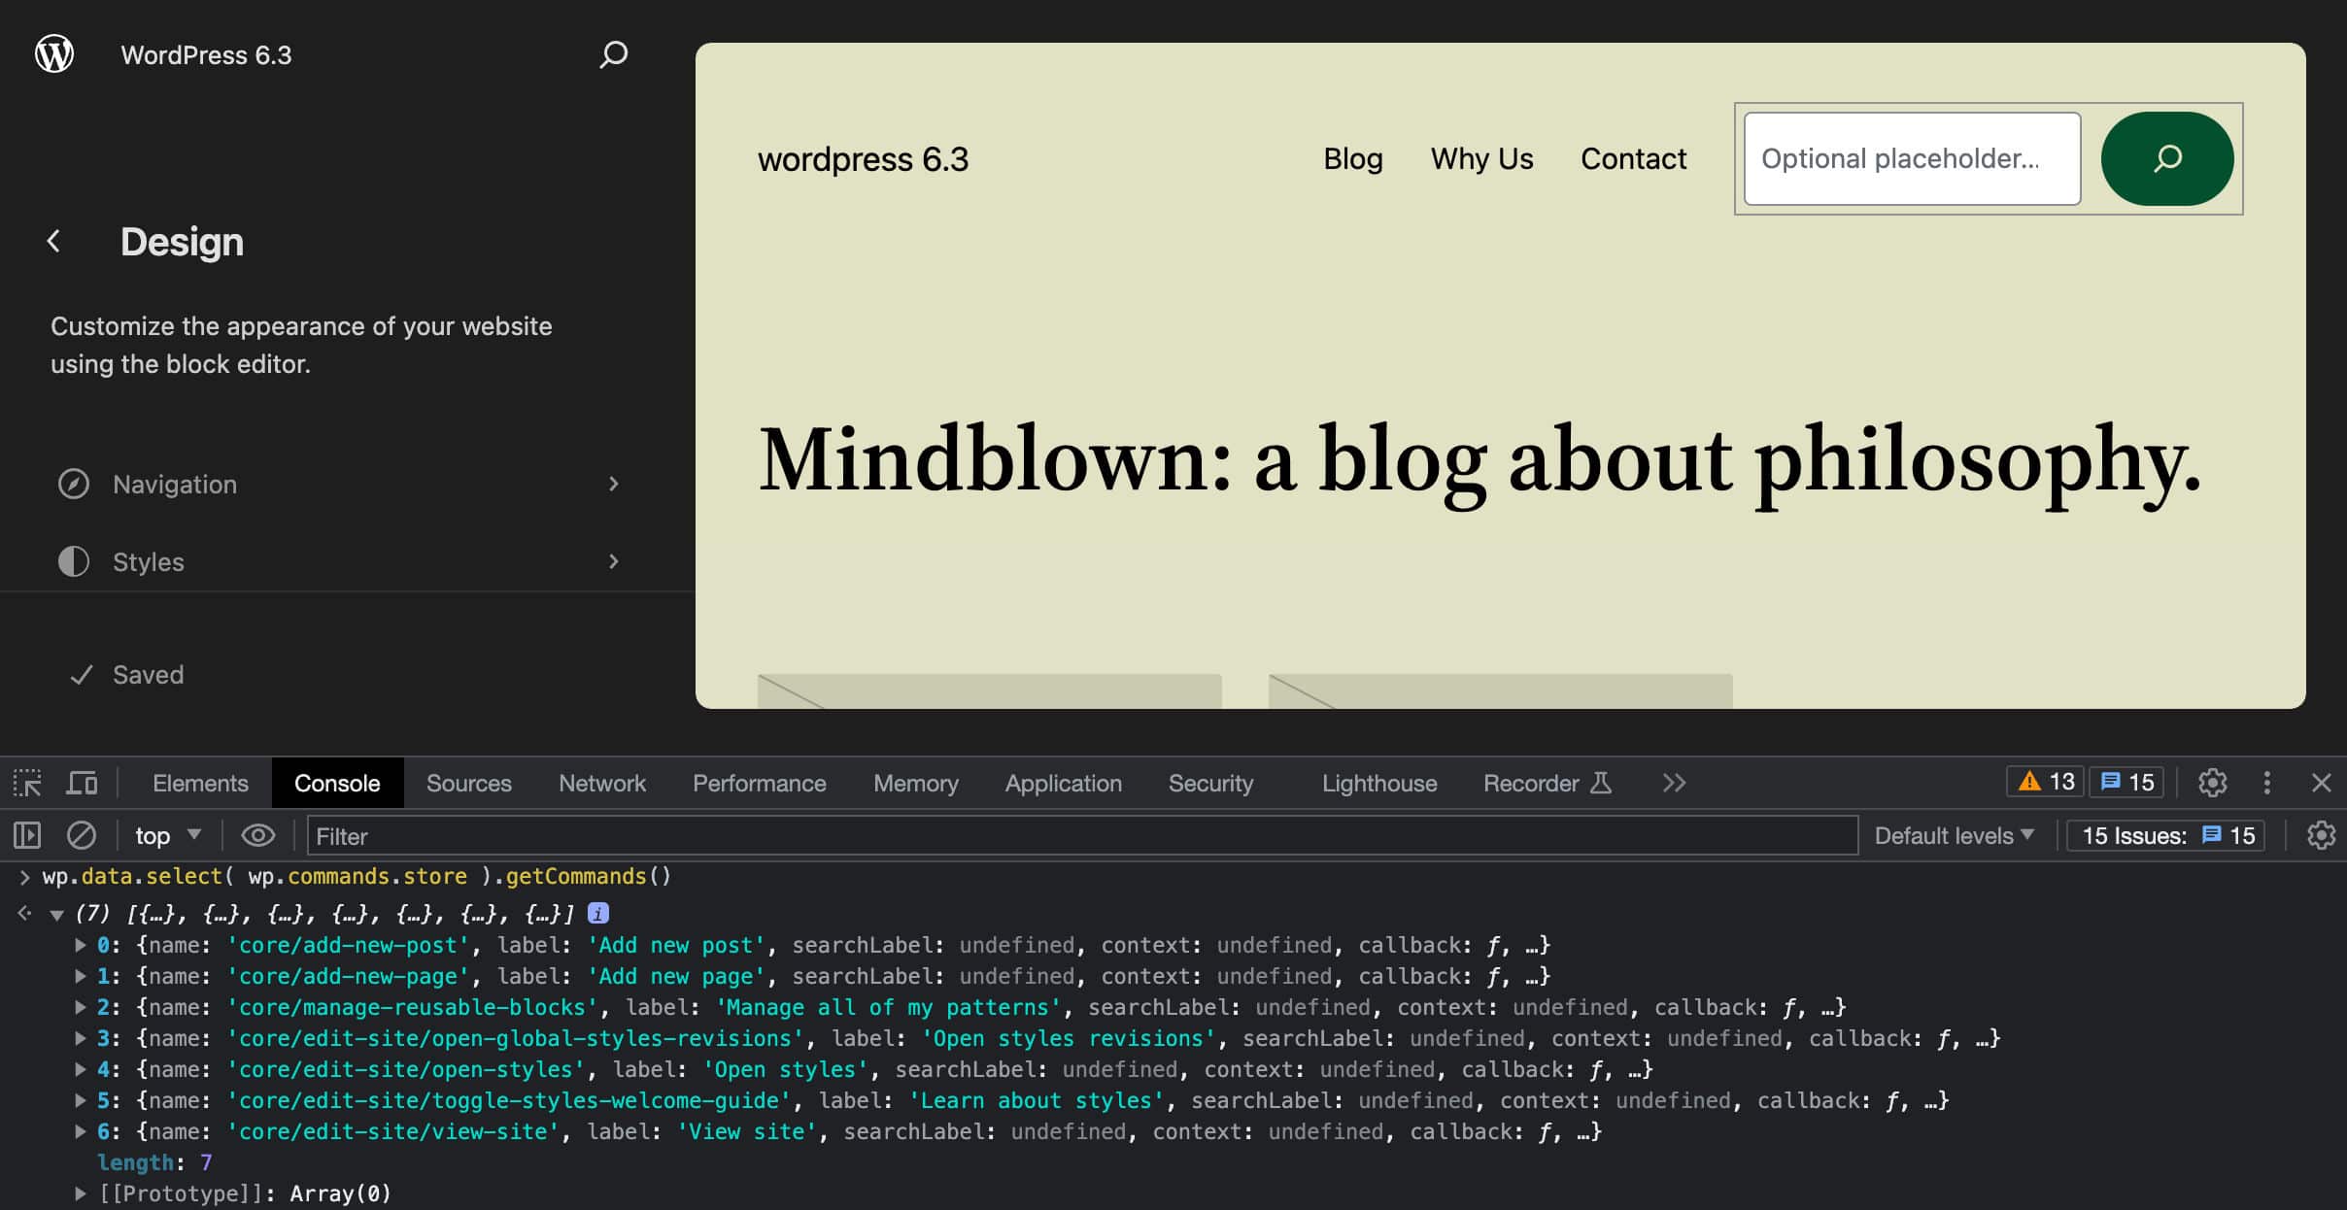
Task: Switch to the Lighthouse tab
Action: pos(1378,783)
